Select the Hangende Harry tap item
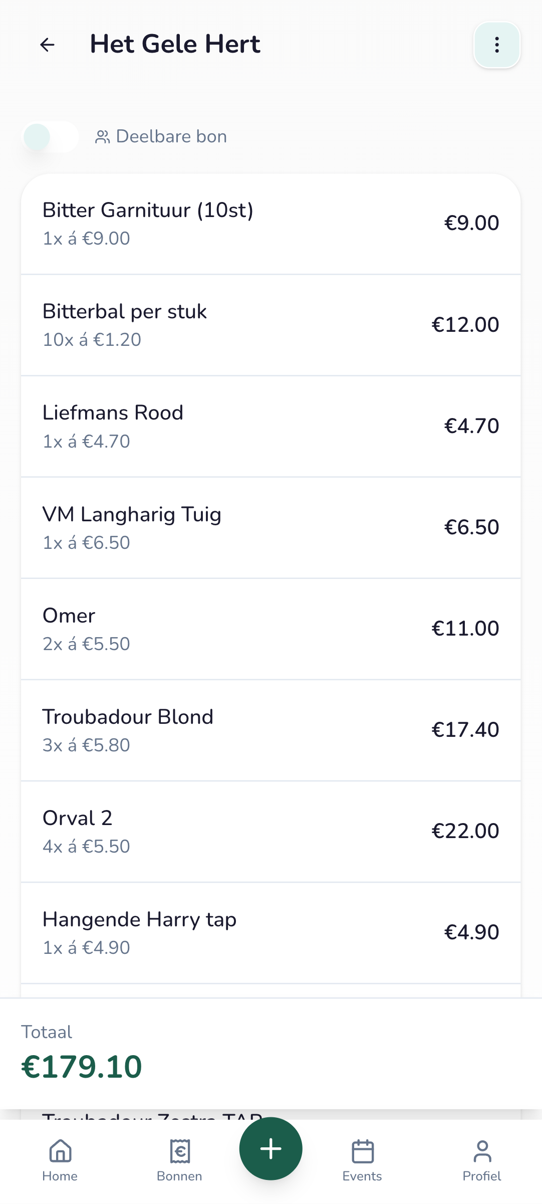This screenshot has height=1204, width=542. 270,933
